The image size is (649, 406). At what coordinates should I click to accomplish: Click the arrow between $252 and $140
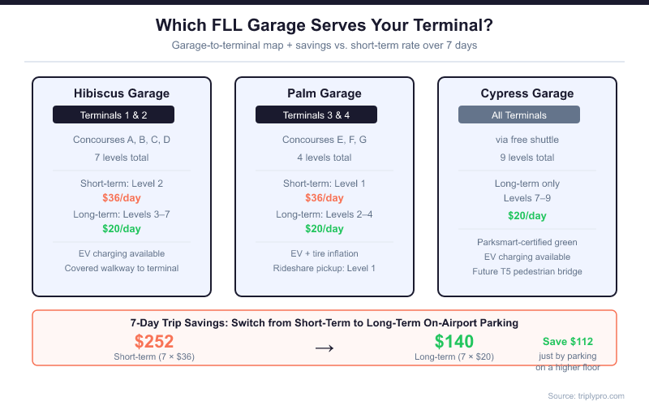(x=324, y=348)
